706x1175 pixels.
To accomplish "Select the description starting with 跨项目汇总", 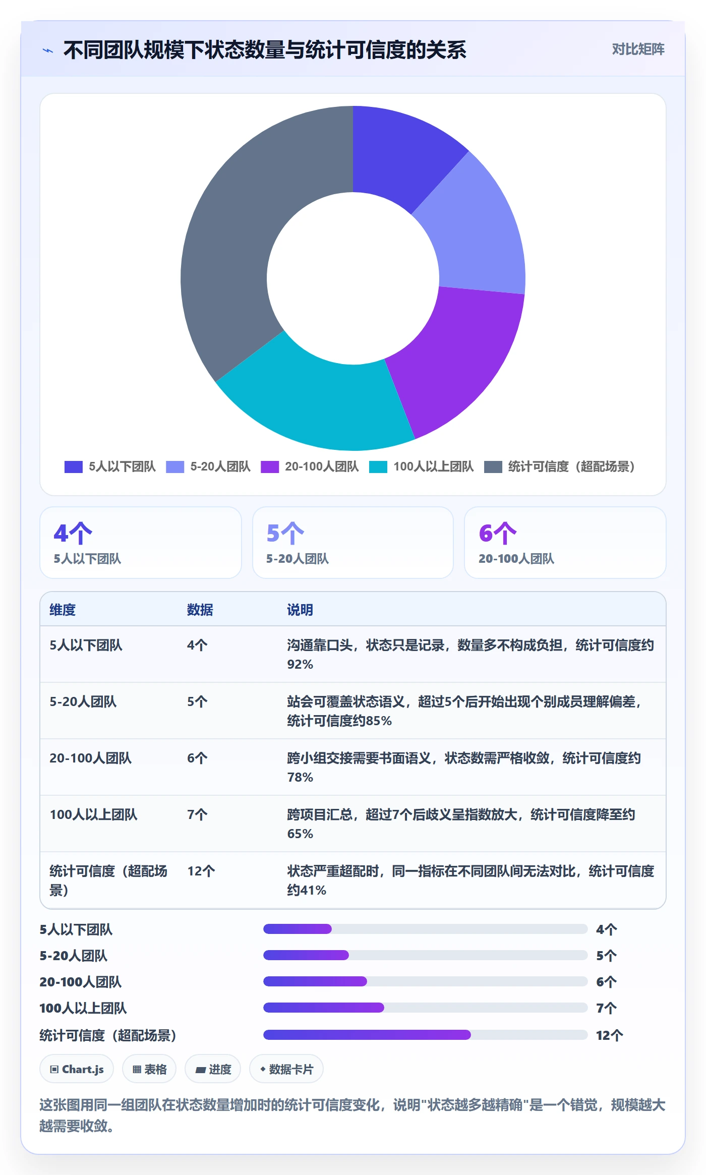I will (x=461, y=824).
